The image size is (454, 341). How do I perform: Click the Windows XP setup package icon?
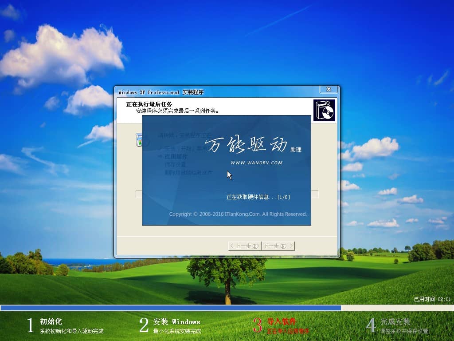pyautogui.click(x=324, y=110)
